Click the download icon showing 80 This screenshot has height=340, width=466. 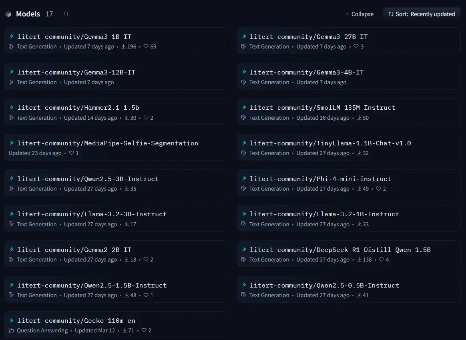[359, 118]
